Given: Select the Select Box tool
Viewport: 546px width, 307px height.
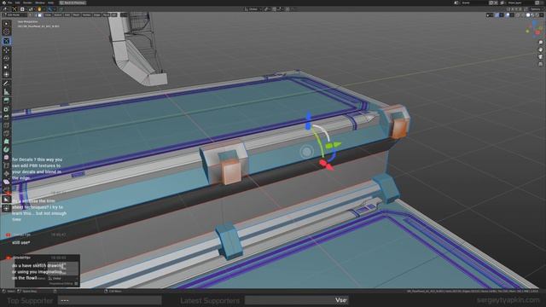Looking at the screenshot, I should (x=7, y=24).
